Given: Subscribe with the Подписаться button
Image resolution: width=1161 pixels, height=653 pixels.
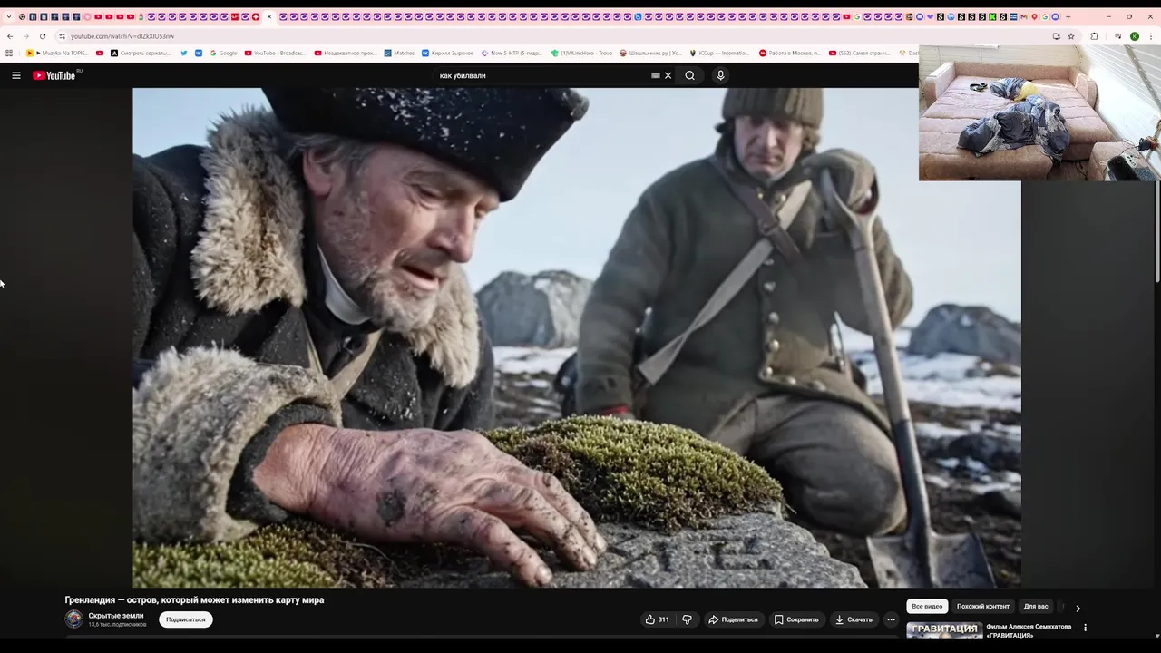Looking at the screenshot, I should (186, 619).
